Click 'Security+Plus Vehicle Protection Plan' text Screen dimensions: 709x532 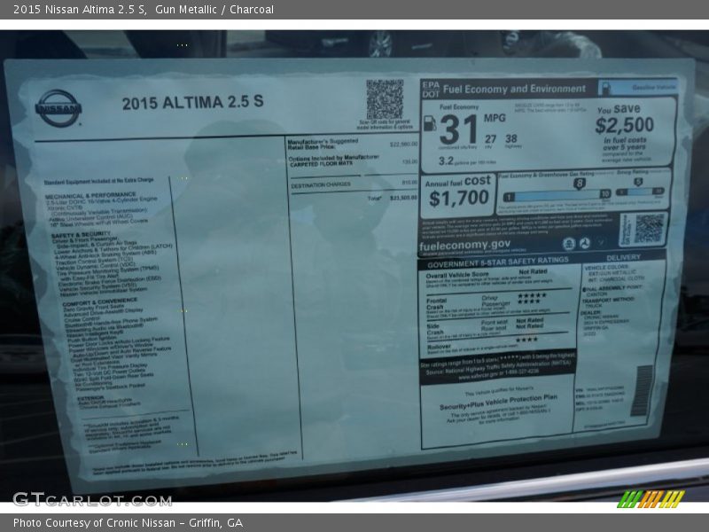[x=498, y=403]
